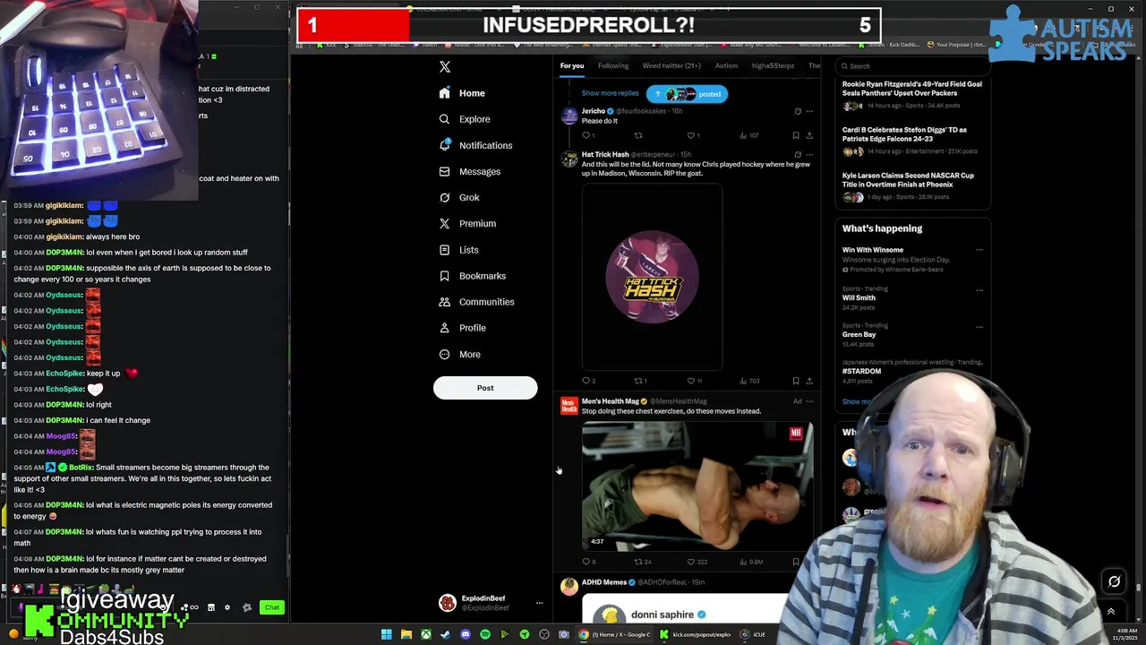The image size is (1146, 645).
Task: Reply to Hat Trick Hash post
Action: [x=588, y=381]
